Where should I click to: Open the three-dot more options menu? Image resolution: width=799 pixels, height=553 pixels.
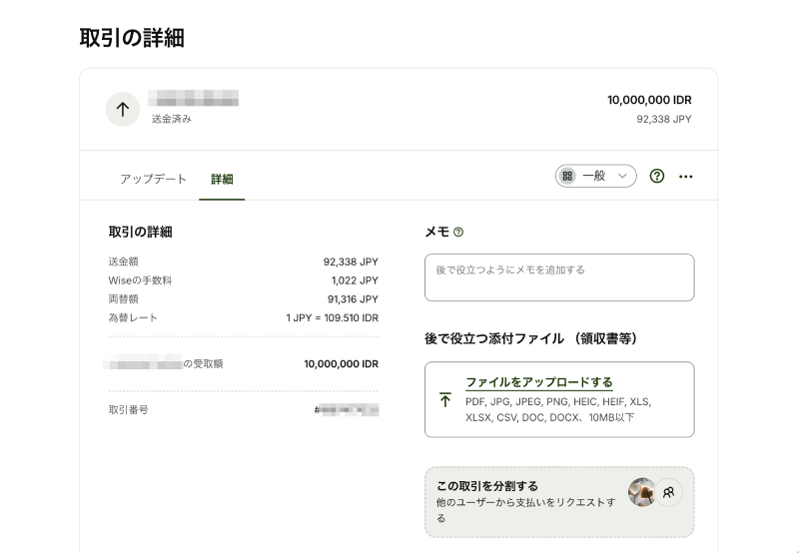686,177
